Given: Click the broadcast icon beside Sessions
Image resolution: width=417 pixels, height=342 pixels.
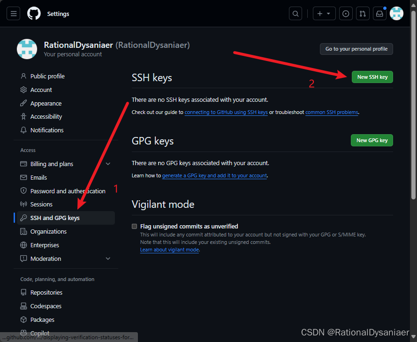Looking at the screenshot, I should point(23,204).
